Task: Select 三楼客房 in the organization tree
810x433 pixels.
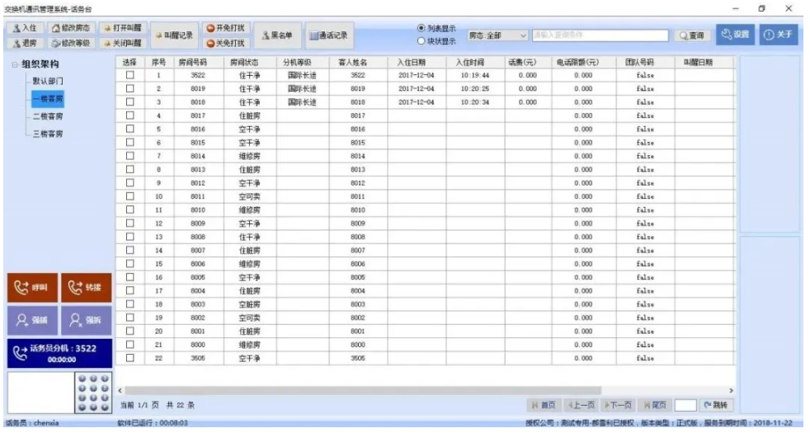Action: click(x=47, y=134)
